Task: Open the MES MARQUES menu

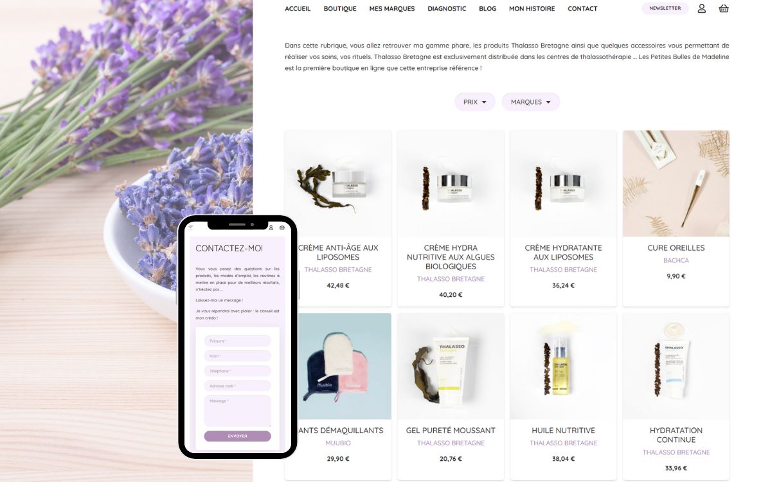Action: pyautogui.click(x=391, y=9)
